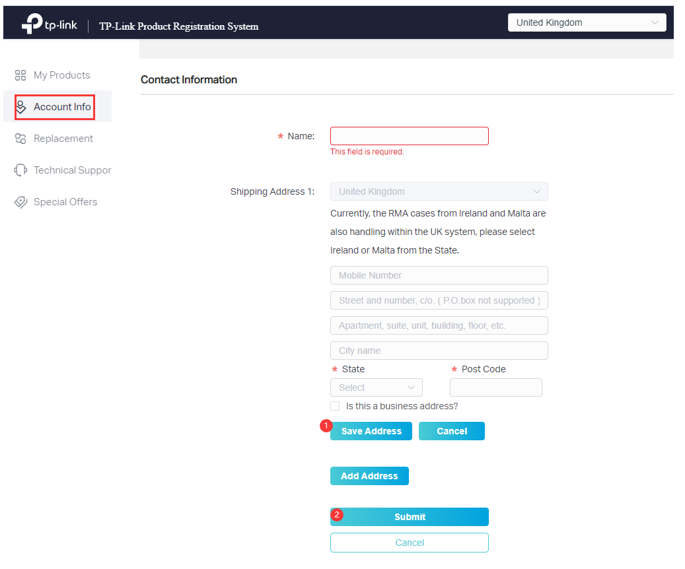
Task: Click the tp-link logo
Action: [50, 24]
